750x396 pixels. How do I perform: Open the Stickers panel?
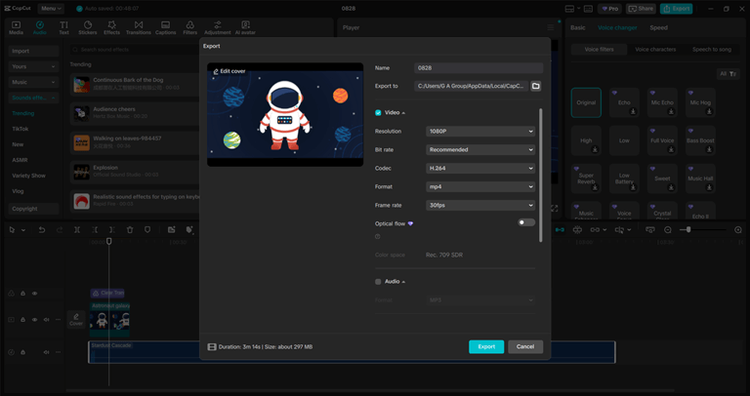[88, 27]
